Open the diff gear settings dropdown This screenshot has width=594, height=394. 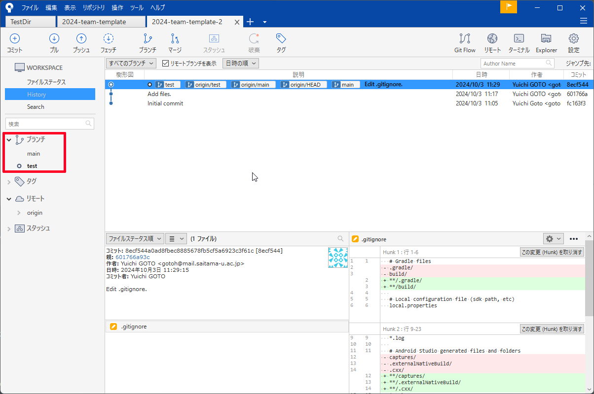tap(553, 239)
